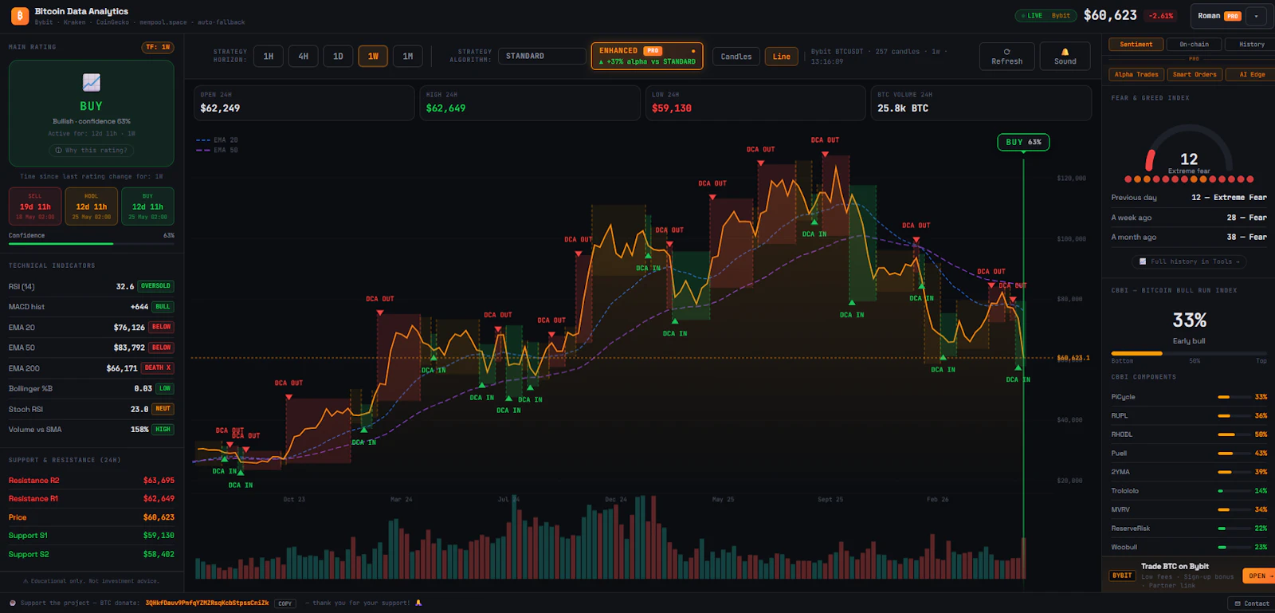Open the Smart Orders tab
The height and width of the screenshot is (613, 1275).
tap(1195, 74)
